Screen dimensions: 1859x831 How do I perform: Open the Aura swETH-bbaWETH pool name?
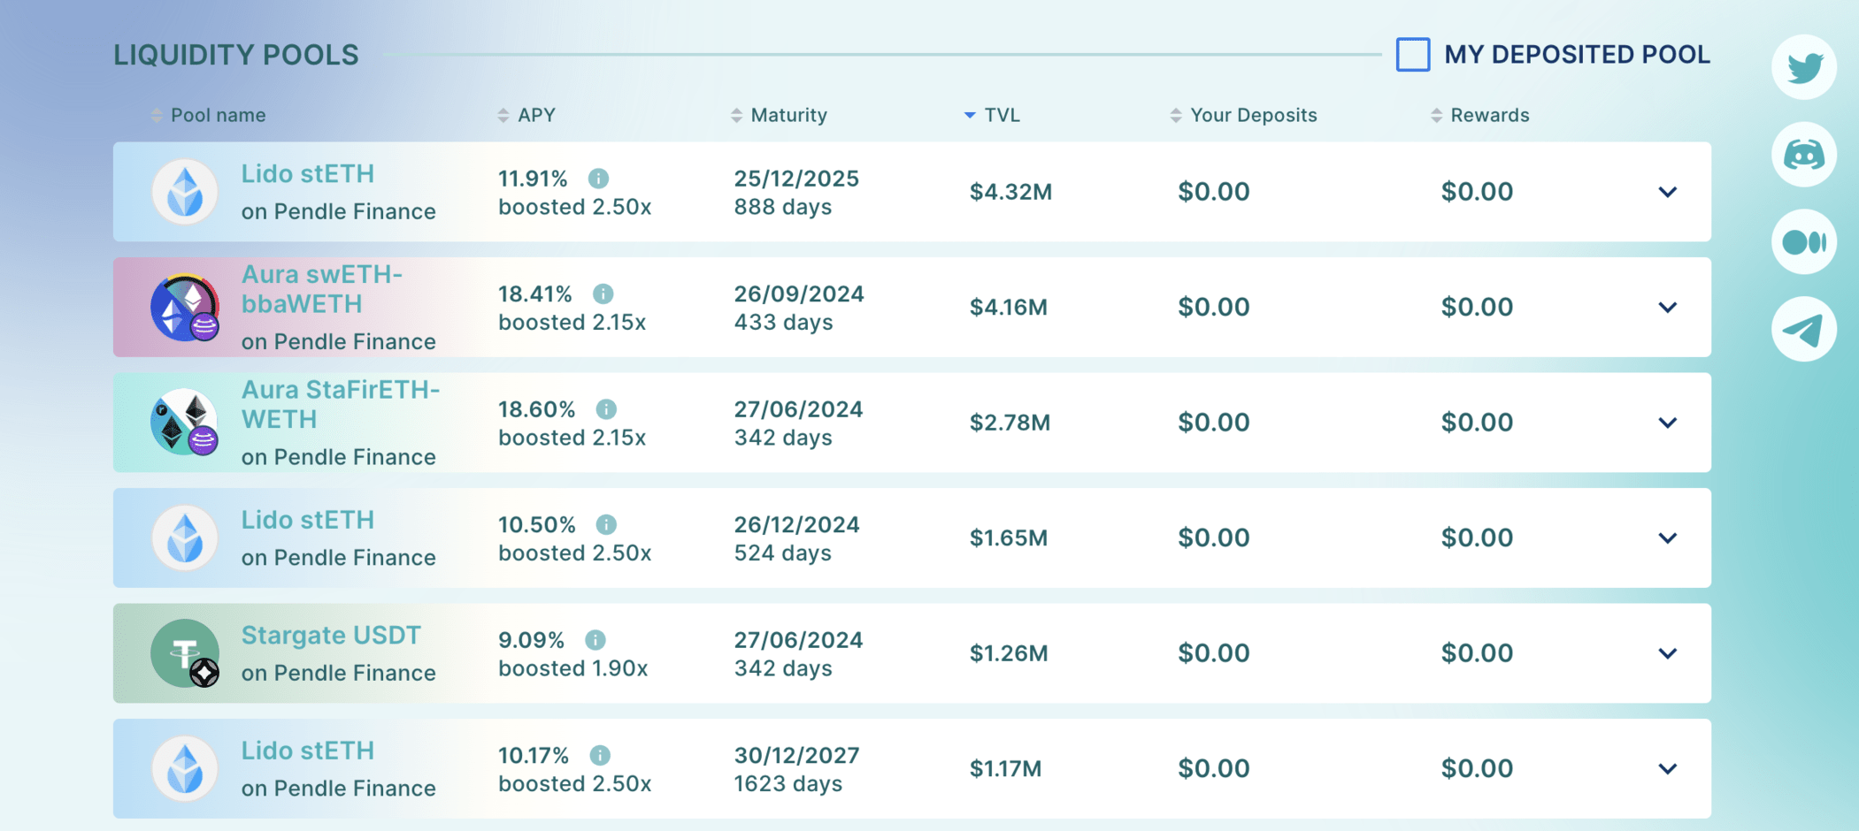pyautogui.click(x=322, y=289)
